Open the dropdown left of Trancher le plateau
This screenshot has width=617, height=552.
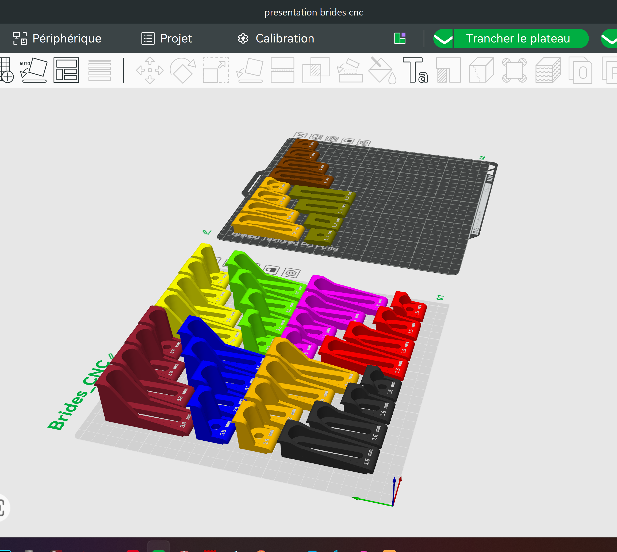443,38
